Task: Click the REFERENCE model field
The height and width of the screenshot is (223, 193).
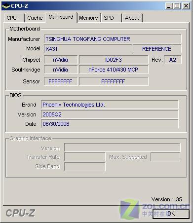Action: pyautogui.click(x=157, y=49)
